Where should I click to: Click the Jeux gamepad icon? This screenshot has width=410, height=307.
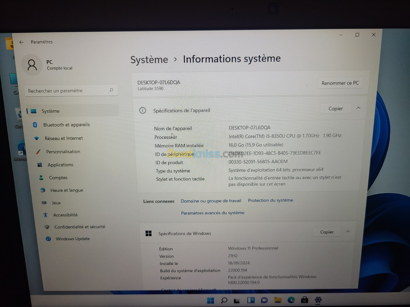coord(44,203)
